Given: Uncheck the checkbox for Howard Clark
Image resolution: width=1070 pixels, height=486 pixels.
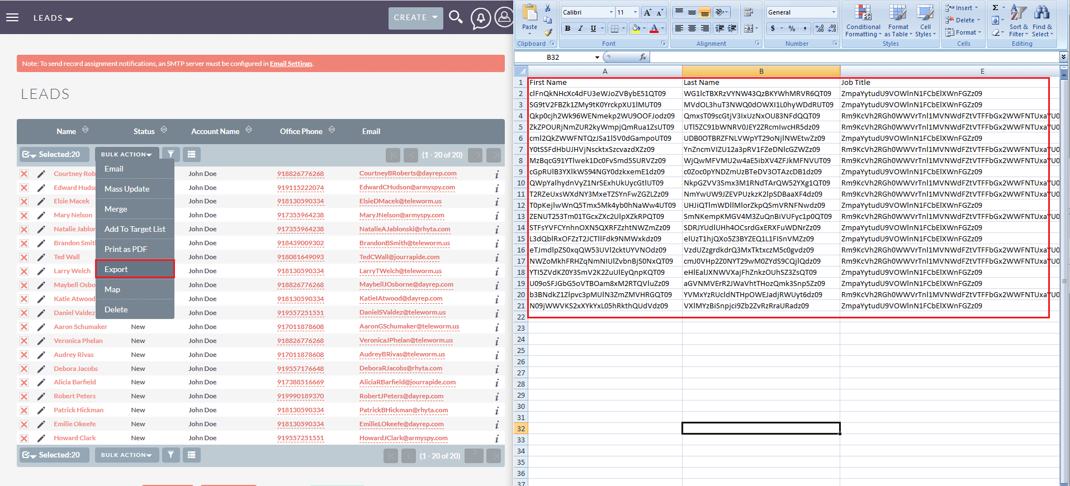Looking at the screenshot, I should click(x=24, y=438).
